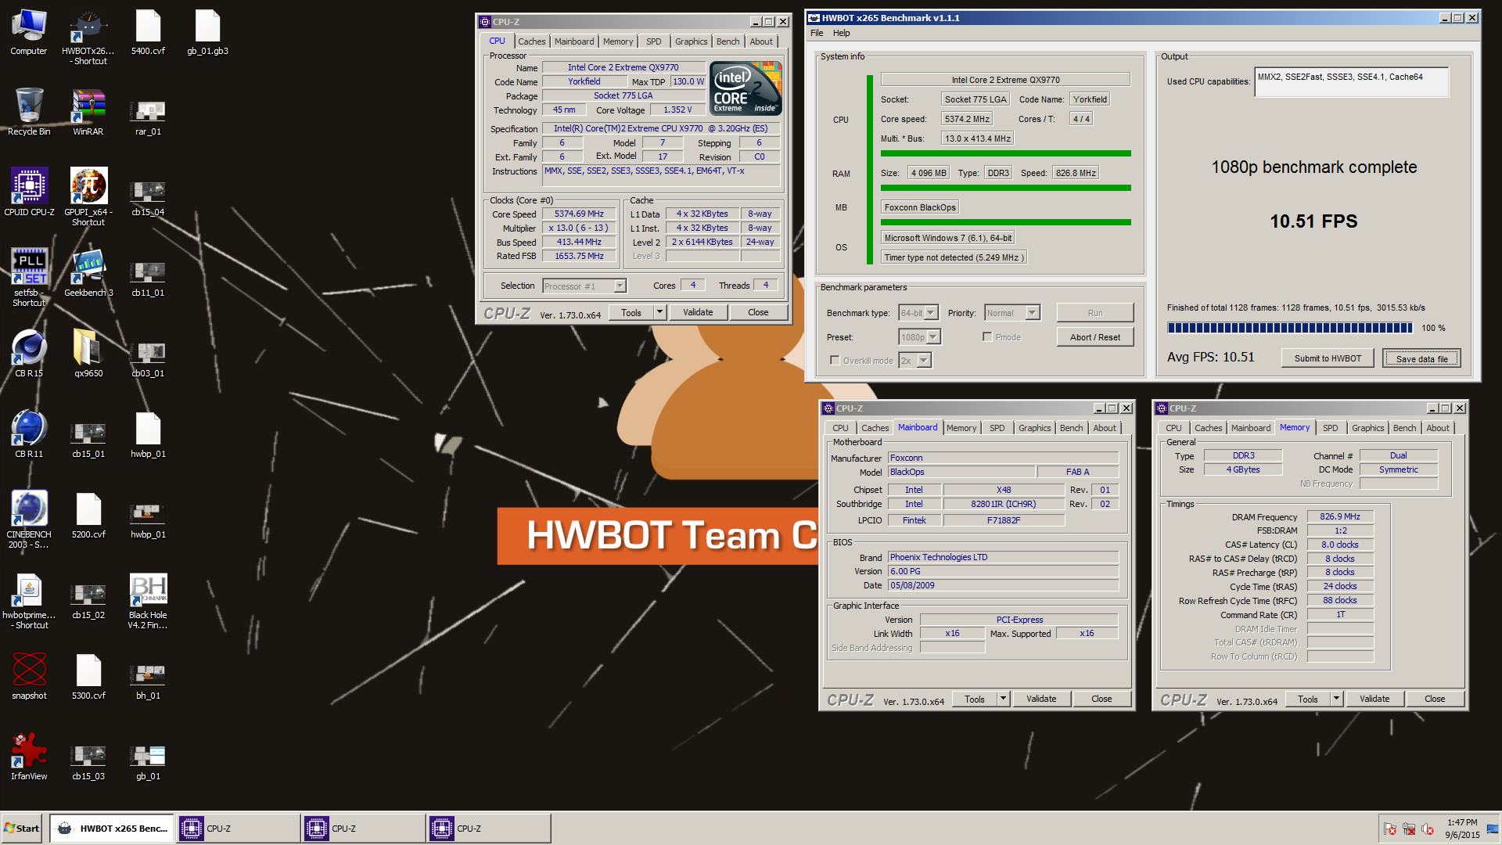Click the Intel Core 2 Extreme logo
This screenshot has height=845, width=1502.
tap(746, 88)
